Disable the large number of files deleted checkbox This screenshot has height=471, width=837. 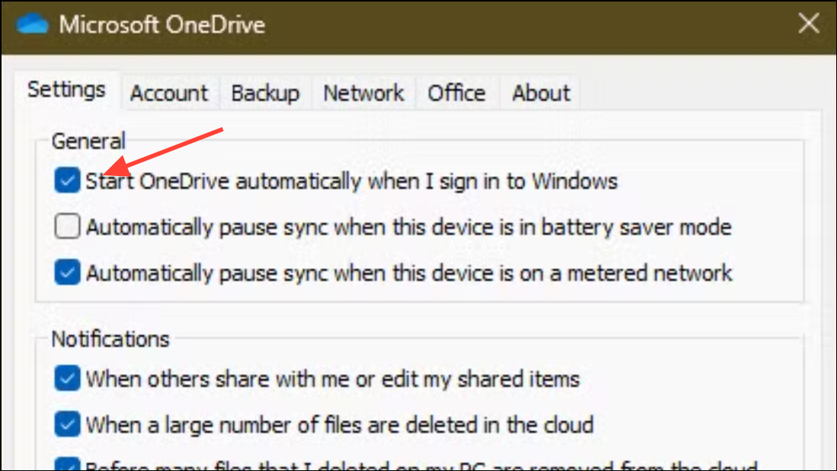pyautogui.click(x=67, y=424)
